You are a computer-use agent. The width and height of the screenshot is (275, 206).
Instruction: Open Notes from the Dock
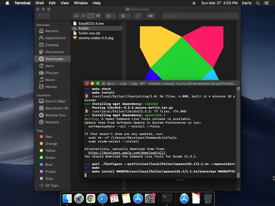pyautogui.click(x=126, y=199)
